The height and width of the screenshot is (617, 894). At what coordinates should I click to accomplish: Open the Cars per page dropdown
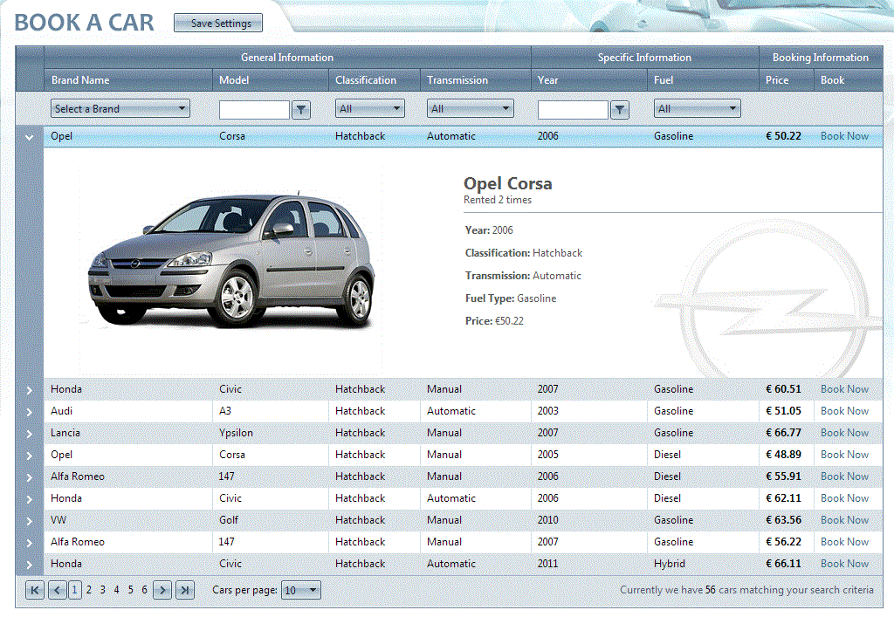click(301, 590)
